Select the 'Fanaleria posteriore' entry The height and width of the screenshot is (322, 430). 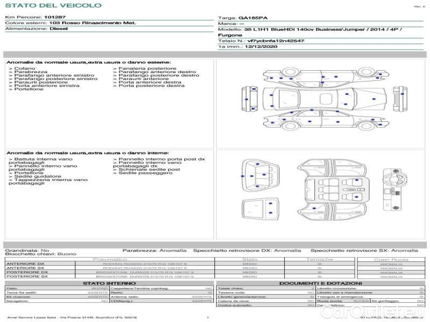tap(147, 69)
